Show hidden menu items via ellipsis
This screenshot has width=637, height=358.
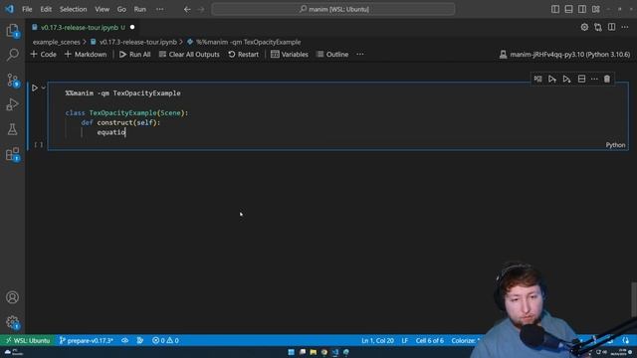point(159,9)
